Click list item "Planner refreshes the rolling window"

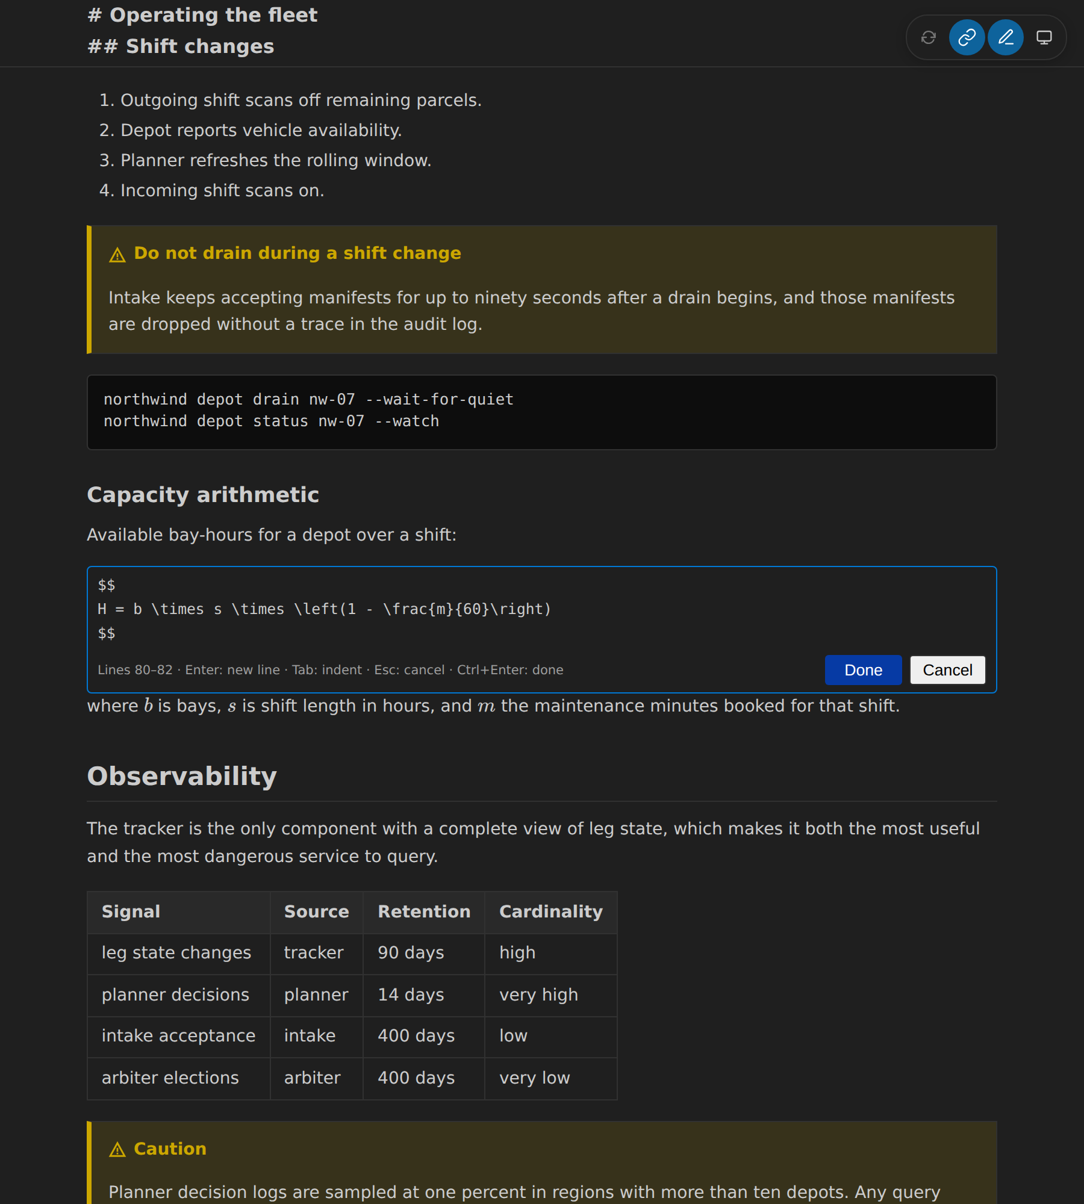coord(276,160)
